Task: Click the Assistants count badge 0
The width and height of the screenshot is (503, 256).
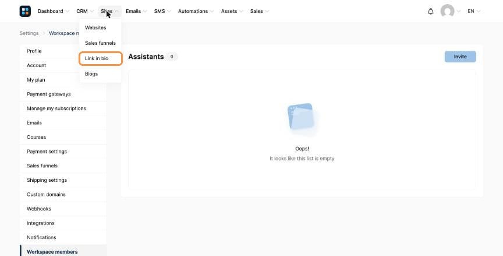Action: (172, 57)
